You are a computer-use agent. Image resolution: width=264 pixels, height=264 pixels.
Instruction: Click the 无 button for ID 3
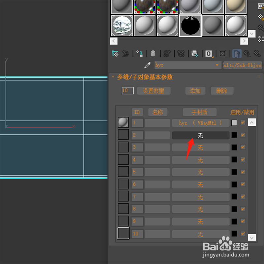click(x=201, y=148)
